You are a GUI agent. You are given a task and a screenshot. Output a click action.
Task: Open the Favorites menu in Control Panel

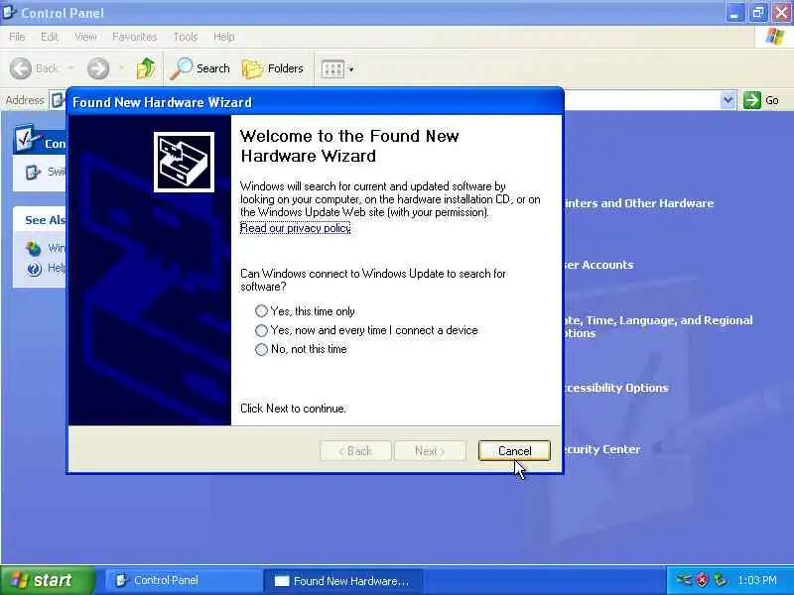[134, 37]
